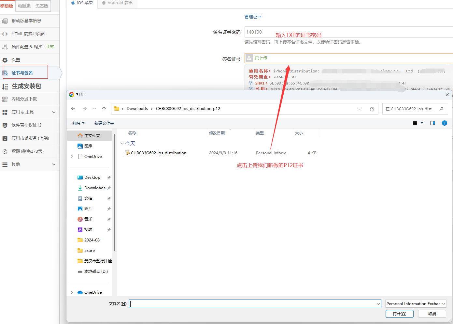This screenshot has width=453, height=324.
Task: Expand 其他 sidebar menu
Action: click(x=30, y=164)
